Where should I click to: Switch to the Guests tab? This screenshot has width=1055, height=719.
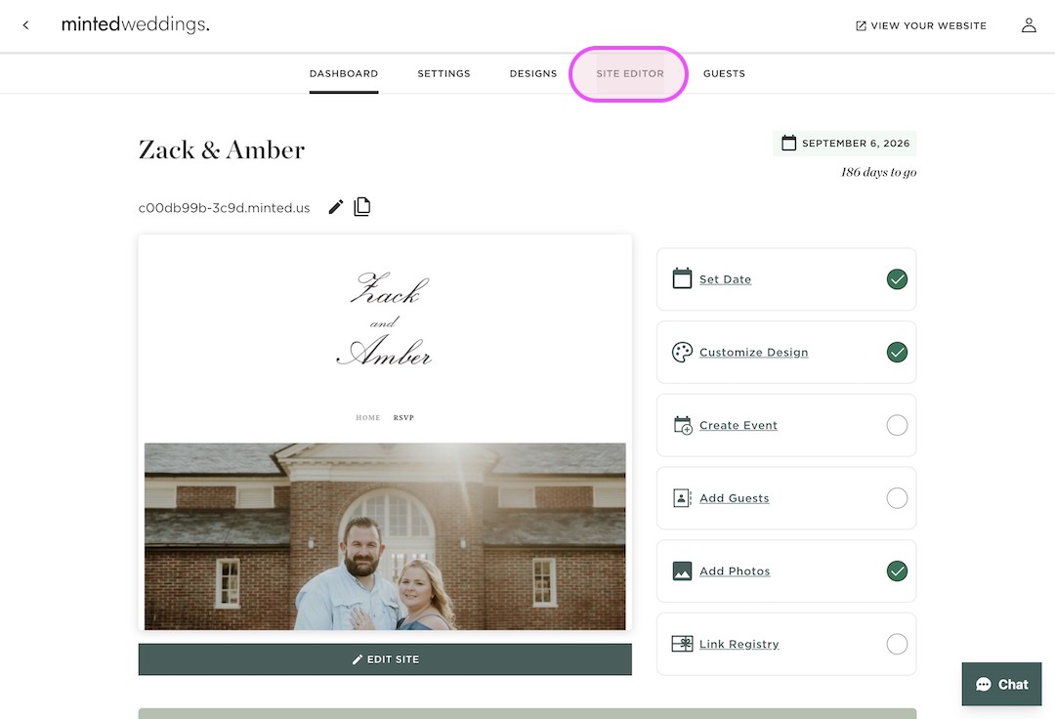724,73
